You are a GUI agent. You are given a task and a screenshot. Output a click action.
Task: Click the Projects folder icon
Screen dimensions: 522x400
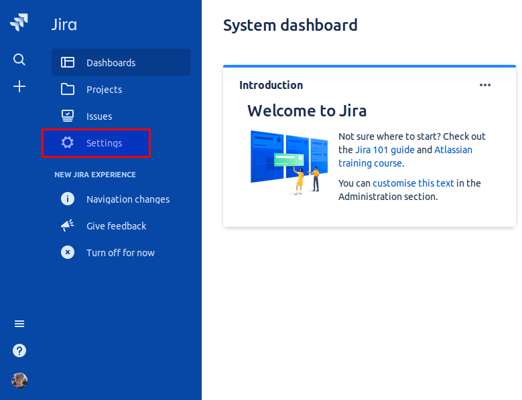coord(68,89)
